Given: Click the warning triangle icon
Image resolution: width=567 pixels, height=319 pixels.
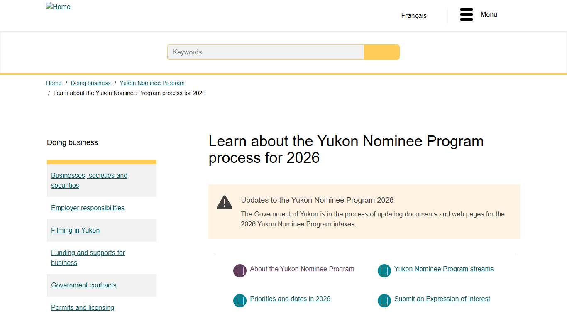Looking at the screenshot, I should tap(224, 202).
